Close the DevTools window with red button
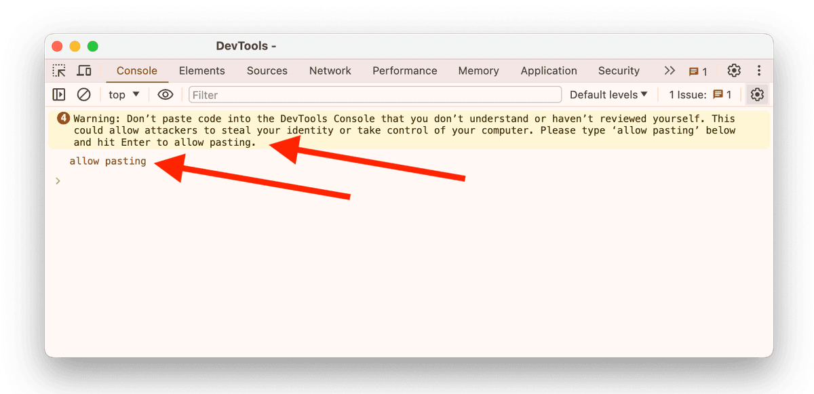 (58, 46)
